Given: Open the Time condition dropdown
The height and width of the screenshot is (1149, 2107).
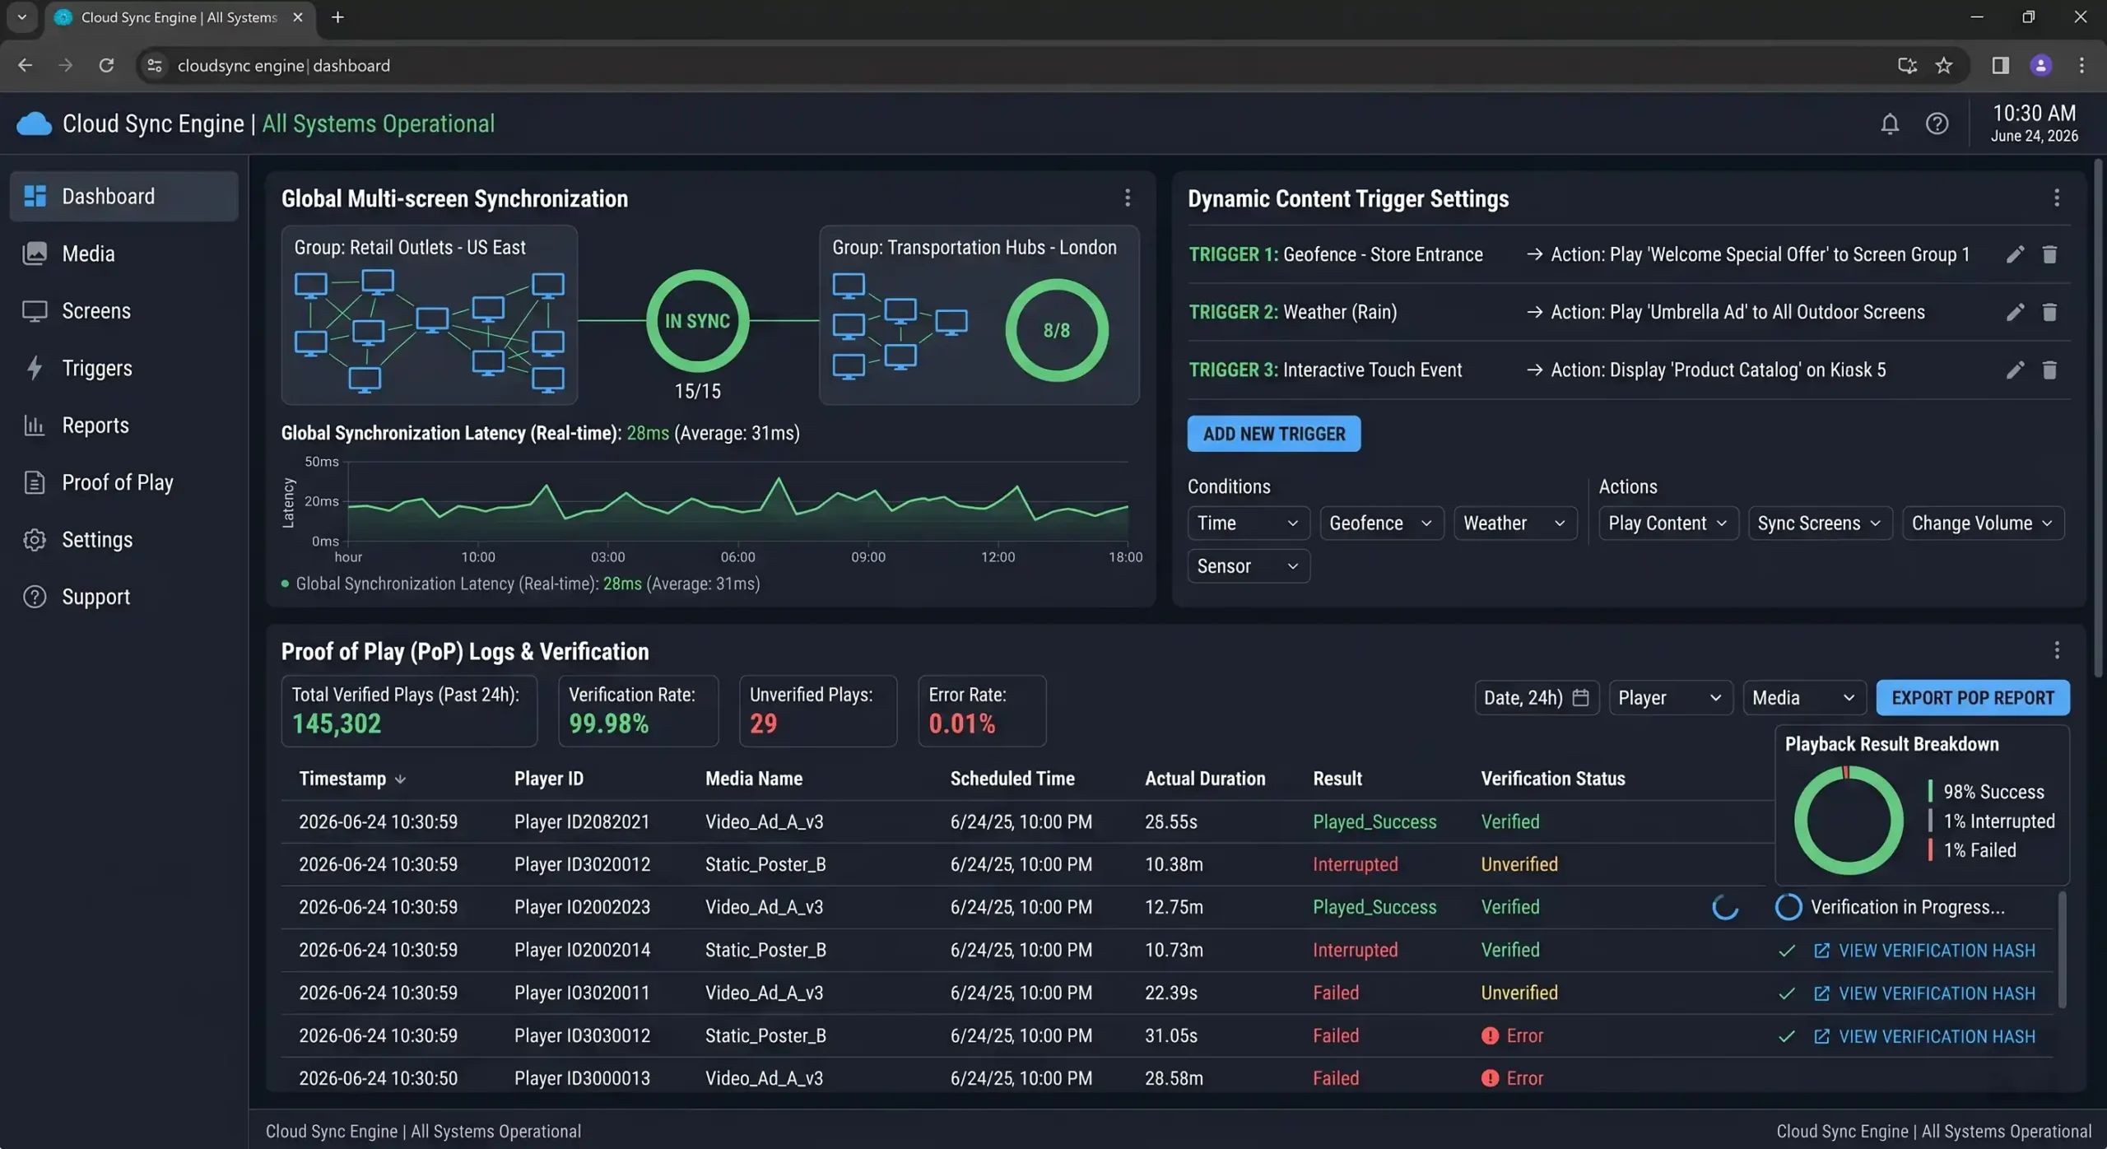Looking at the screenshot, I should coord(1248,523).
